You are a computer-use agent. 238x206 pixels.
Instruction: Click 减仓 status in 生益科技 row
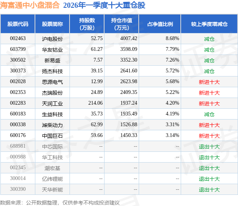click(209, 114)
